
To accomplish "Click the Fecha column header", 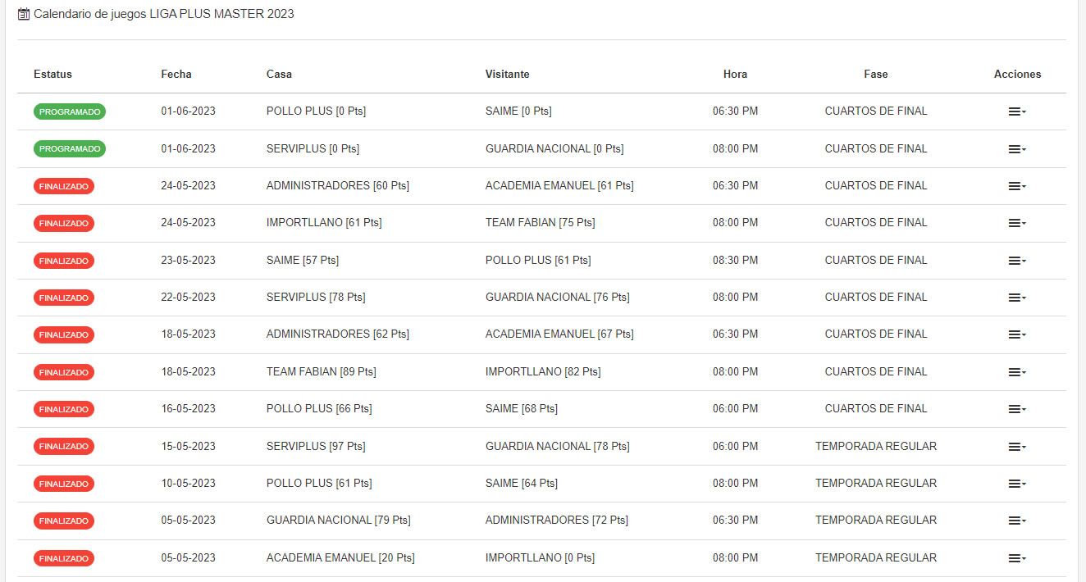I will click(x=176, y=74).
